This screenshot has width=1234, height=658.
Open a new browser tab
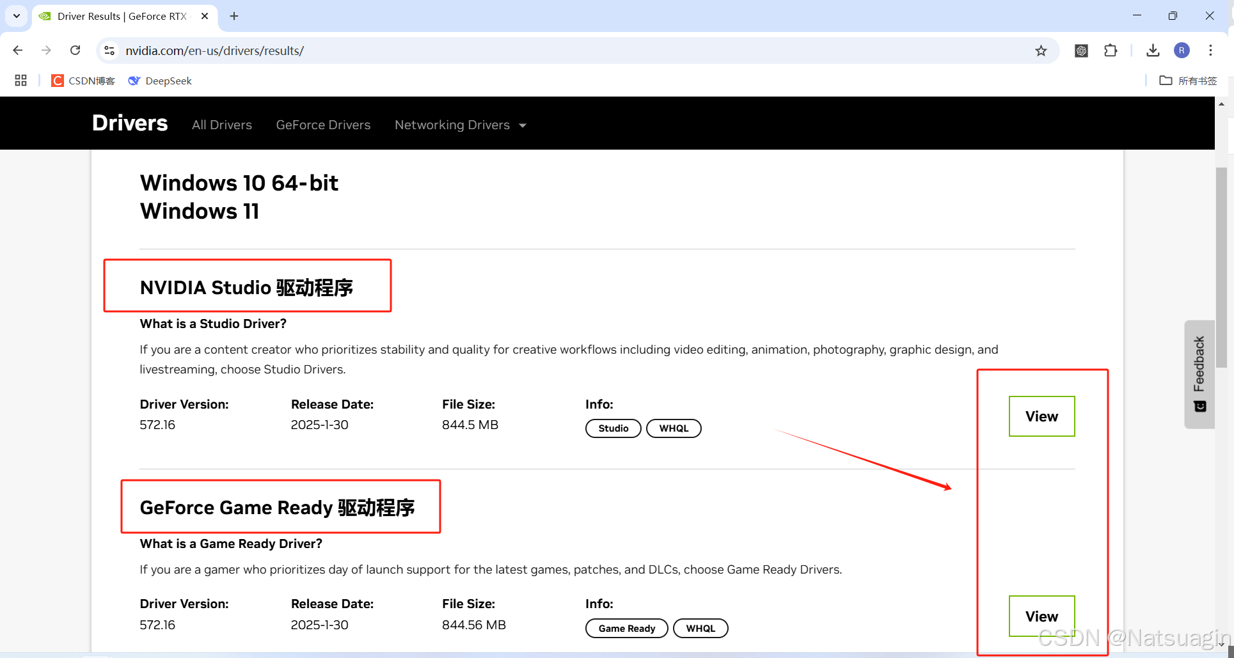pyautogui.click(x=234, y=16)
